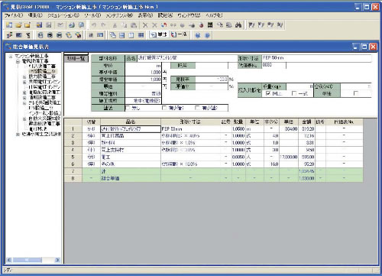The image size is (382, 276).
Task: Open the シミュレーション menu
Action: coord(63,15)
